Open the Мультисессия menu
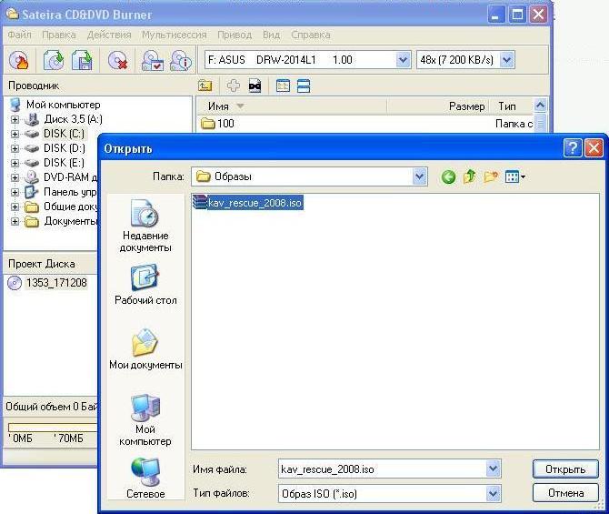The height and width of the screenshot is (514, 609). (174, 35)
